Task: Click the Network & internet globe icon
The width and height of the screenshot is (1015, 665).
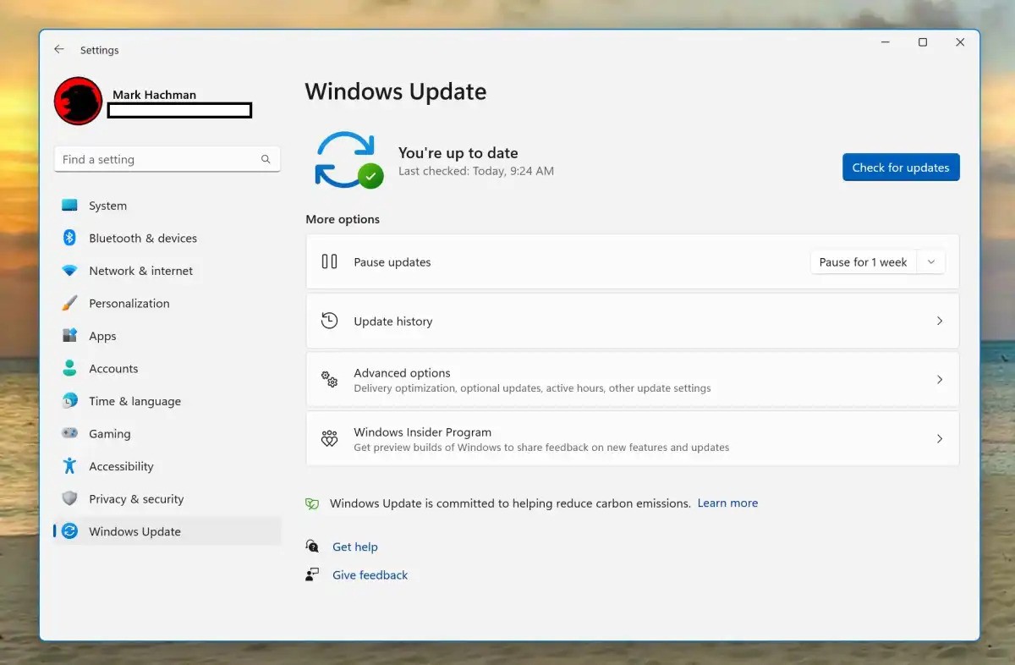Action: coord(69,271)
